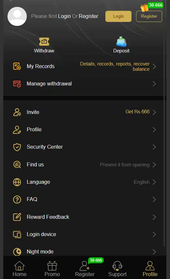Click the gold Login button
Viewport: 170px width, 279px height.
118,16
